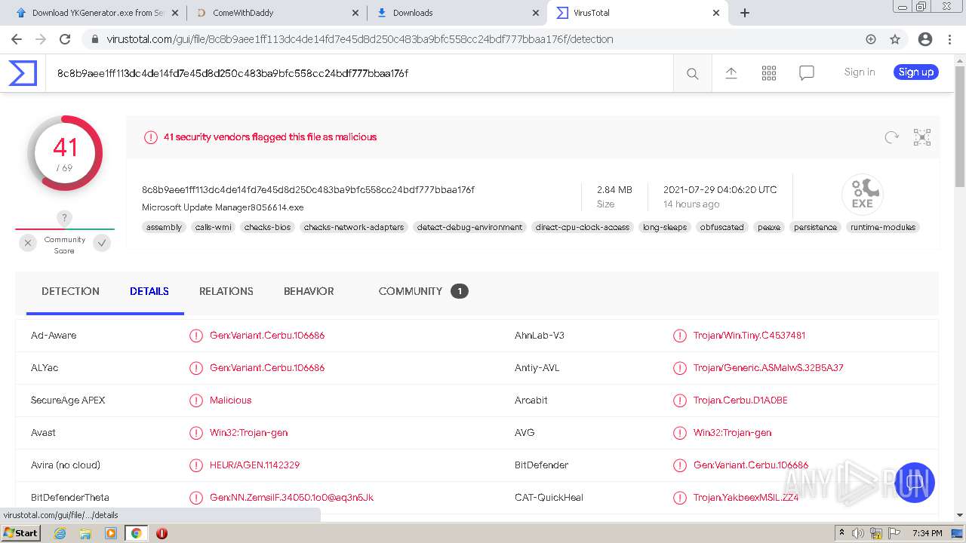Switch to the BEHAVIOR tab
Image resolution: width=966 pixels, height=543 pixels.
[309, 291]
